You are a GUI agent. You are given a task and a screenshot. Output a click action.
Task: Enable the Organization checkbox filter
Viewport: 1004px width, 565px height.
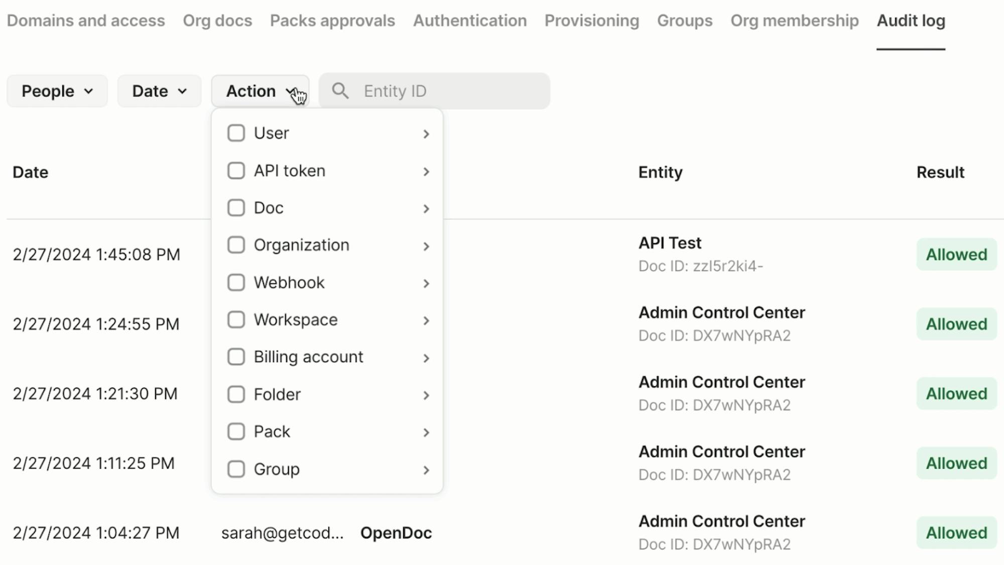(x=236, y=245)
